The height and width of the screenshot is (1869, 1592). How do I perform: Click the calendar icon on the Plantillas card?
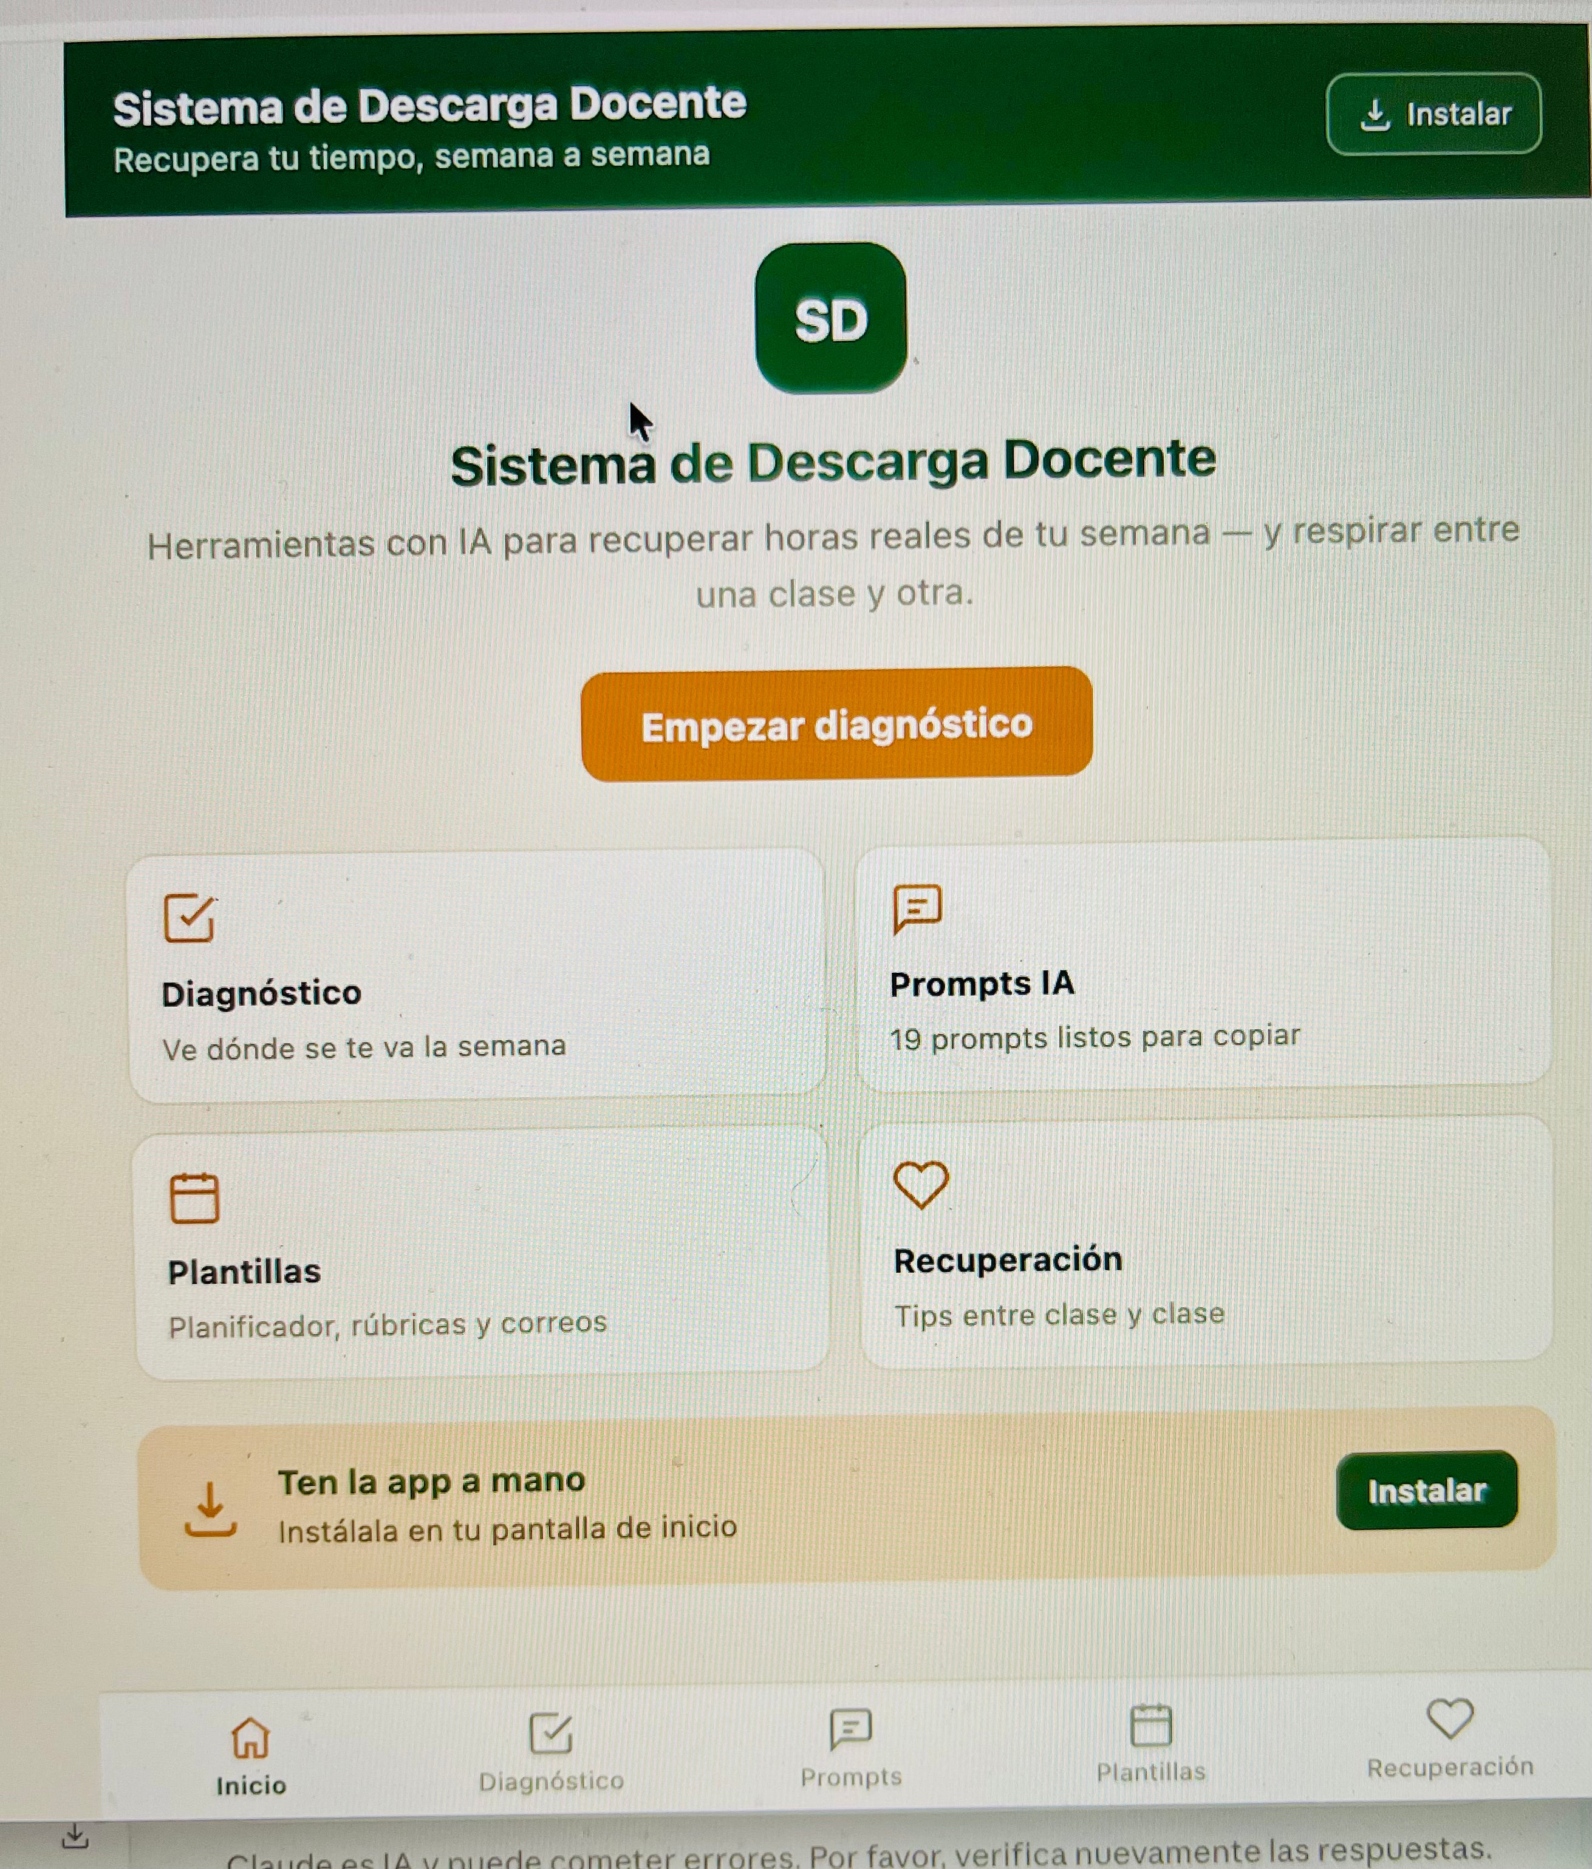click(x=194, y=1198)
